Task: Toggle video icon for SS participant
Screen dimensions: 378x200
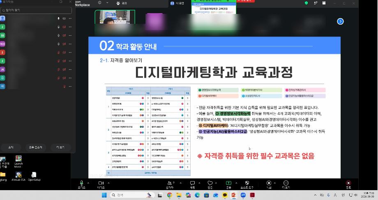Action: [64, 35]
